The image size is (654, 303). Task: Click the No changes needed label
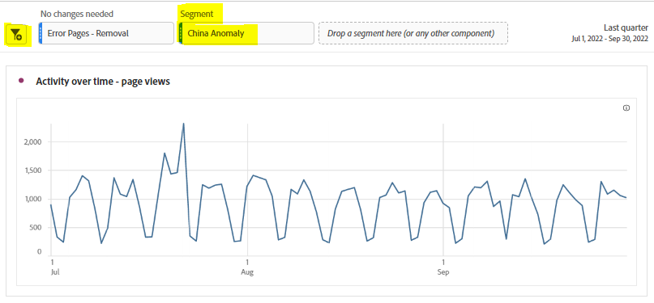click(x=77, y=14)
